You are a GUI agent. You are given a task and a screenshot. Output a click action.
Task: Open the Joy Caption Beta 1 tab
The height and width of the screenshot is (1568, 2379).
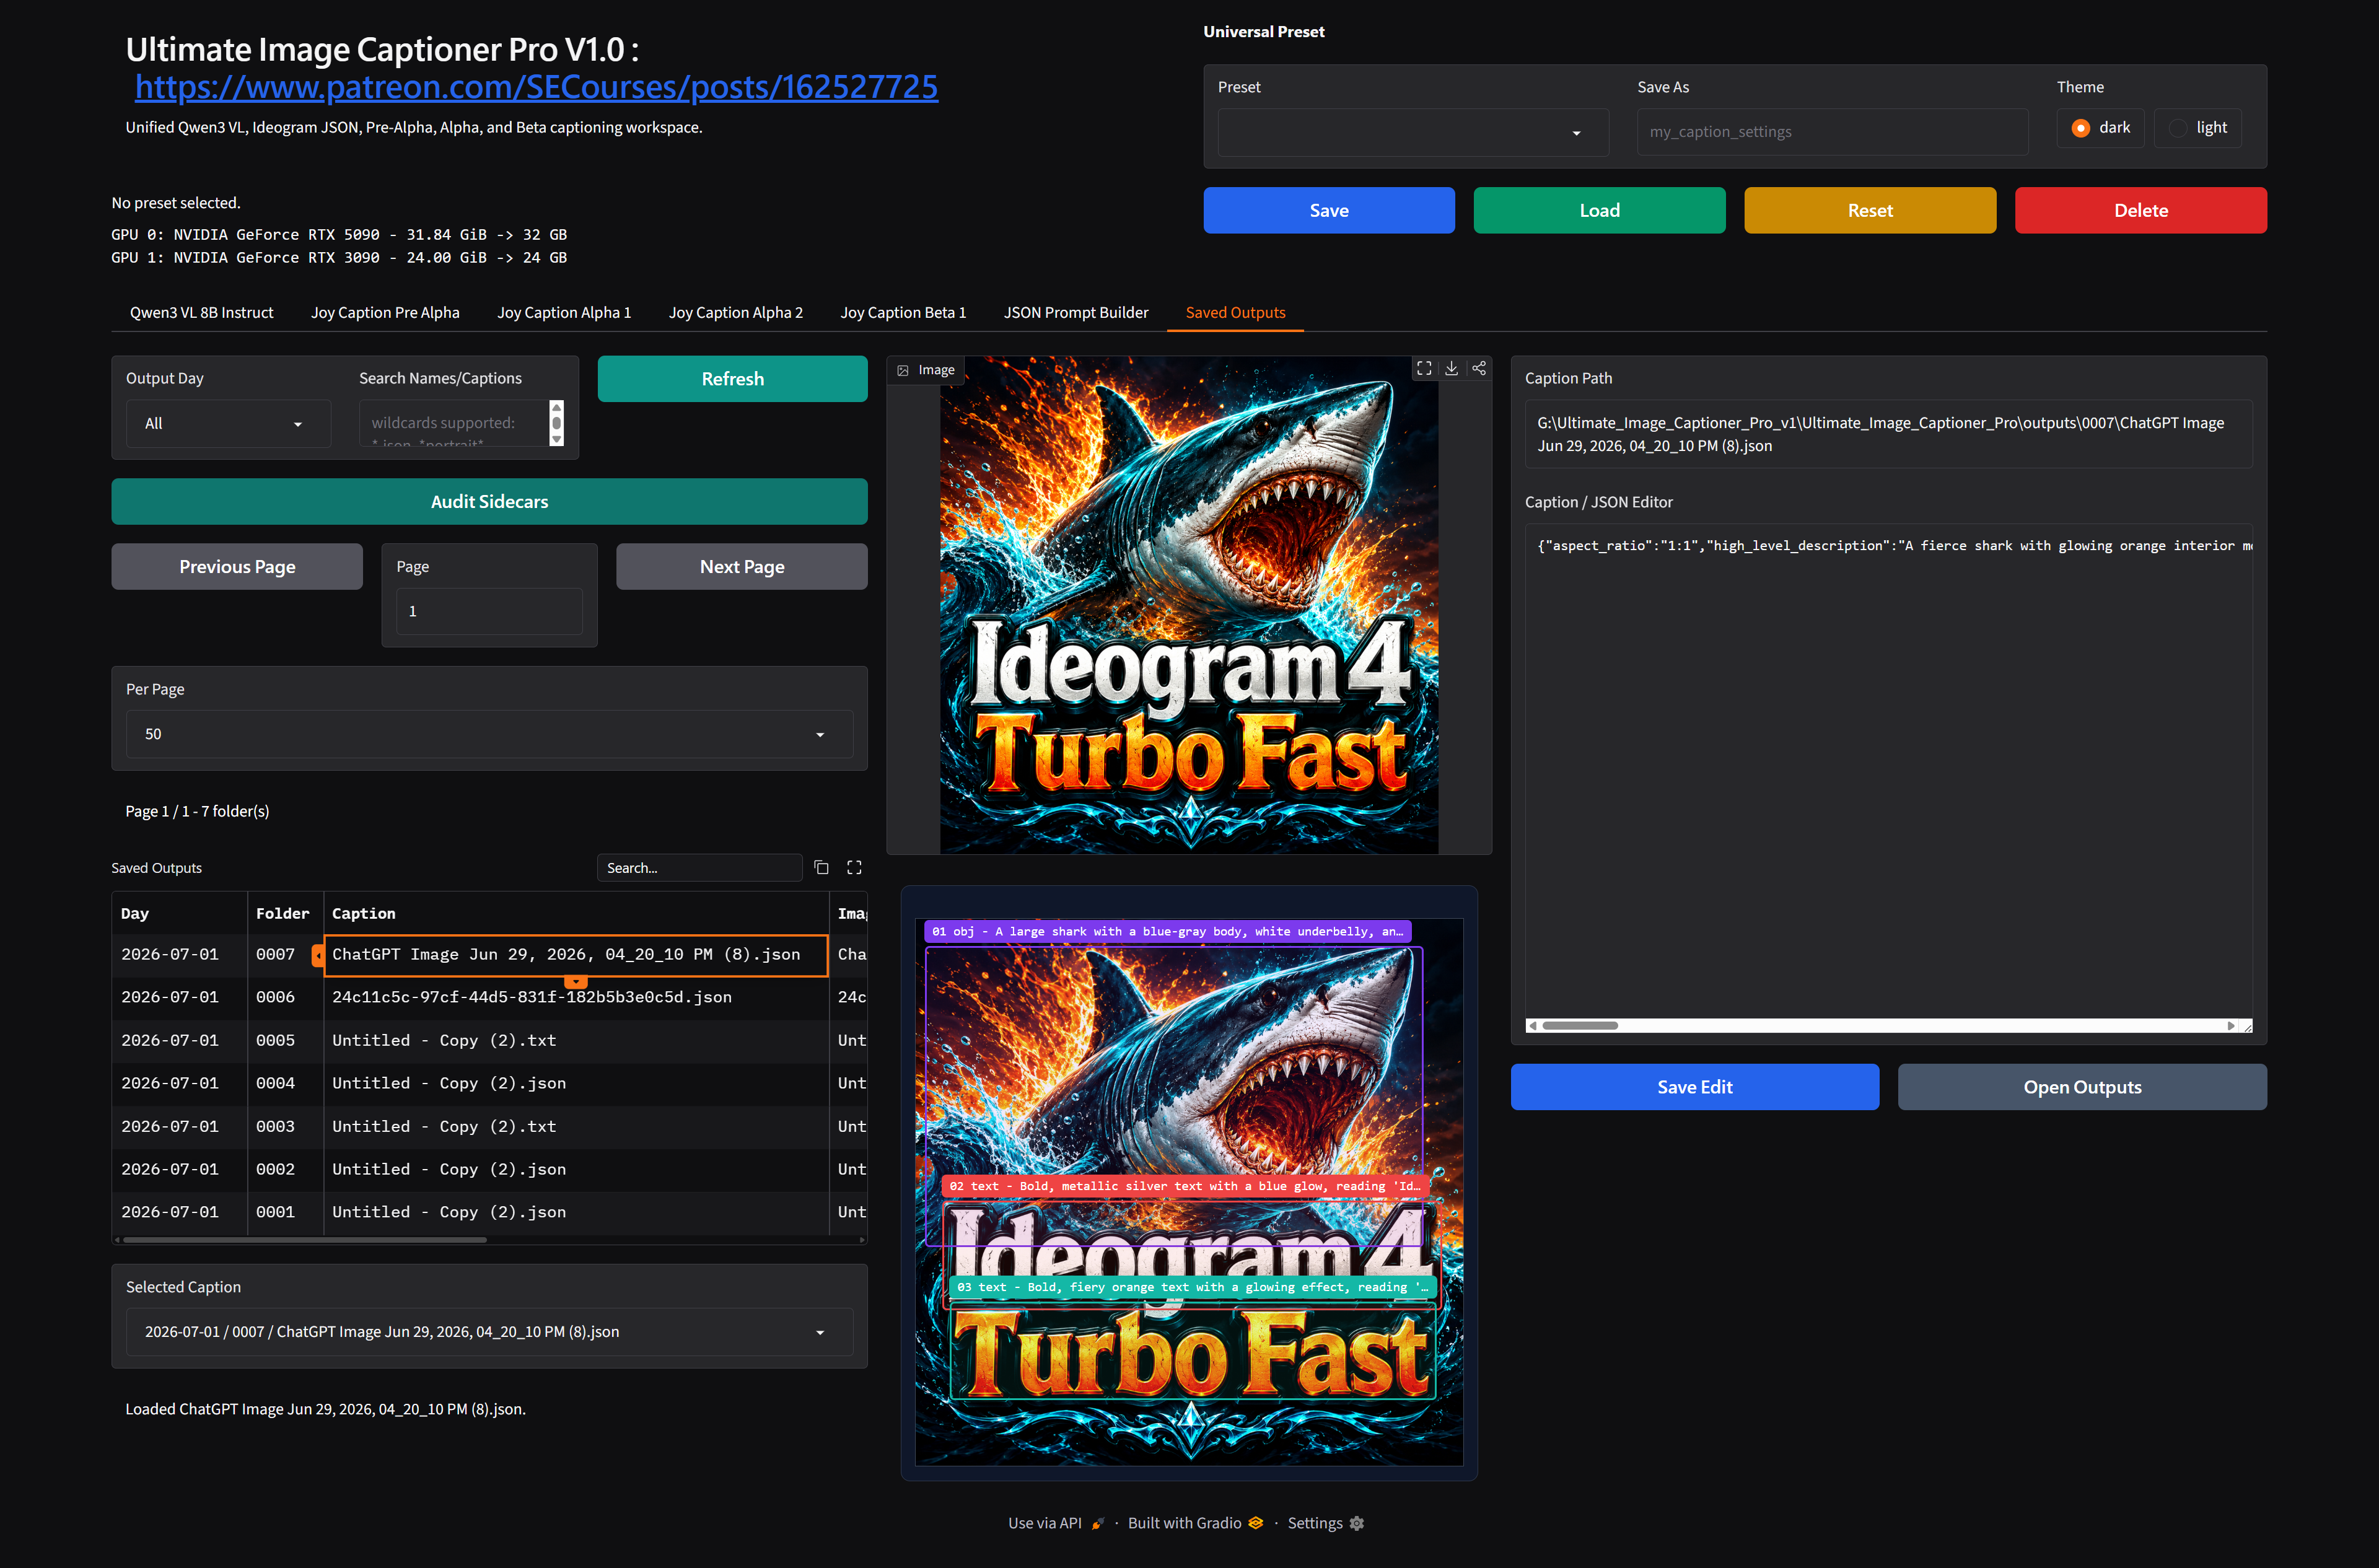[903, 312]
